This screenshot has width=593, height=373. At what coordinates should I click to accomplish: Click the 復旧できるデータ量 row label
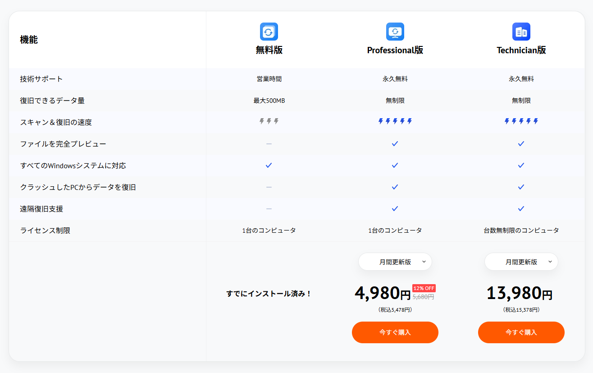coord(52,101)
